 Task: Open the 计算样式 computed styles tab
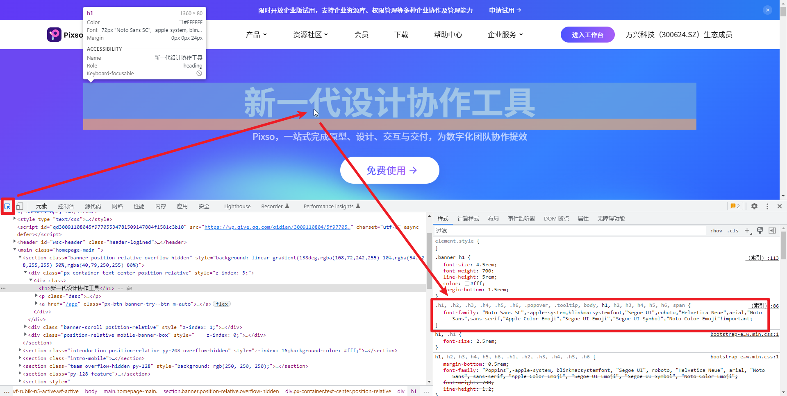[468, 218]
